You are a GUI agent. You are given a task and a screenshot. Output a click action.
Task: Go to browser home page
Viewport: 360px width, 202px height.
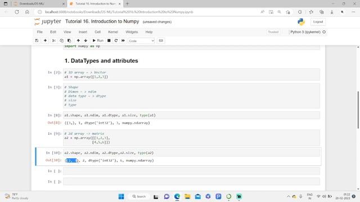coord(27,12)
